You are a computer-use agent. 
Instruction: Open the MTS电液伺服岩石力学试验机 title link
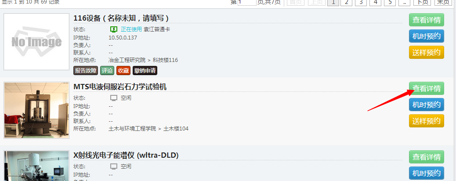pos(120,87)
